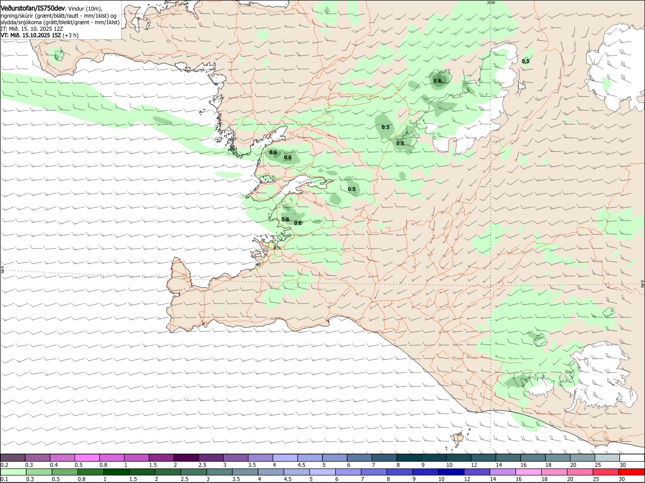This screenshot has width=645, height=483.
Task: Click the 'IT: Mið. 15. 10. 2025 12Z' line
Action: point(32,29)
